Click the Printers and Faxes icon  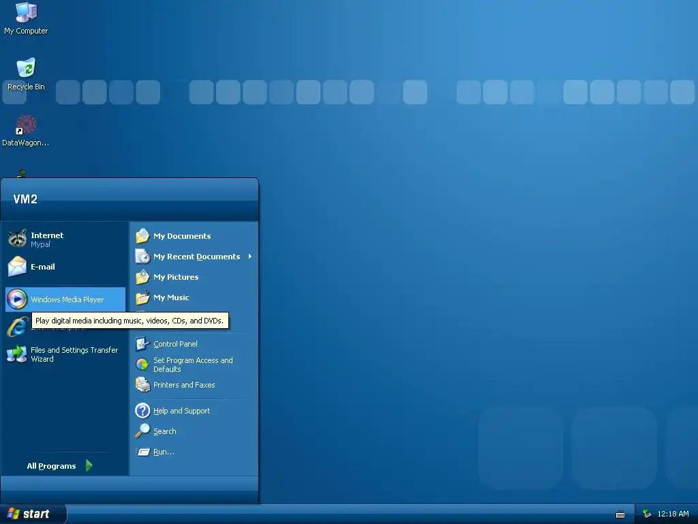[142, 385]
